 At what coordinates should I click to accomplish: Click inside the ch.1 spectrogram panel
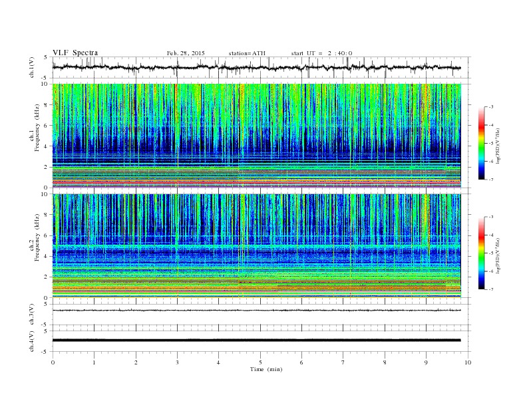point(256,136)
